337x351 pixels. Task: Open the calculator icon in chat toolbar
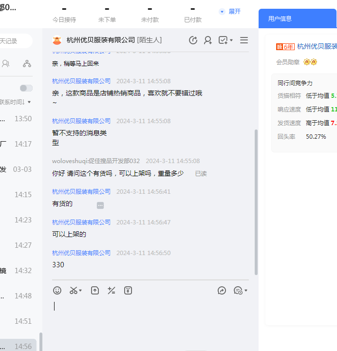tap(112, 291)
